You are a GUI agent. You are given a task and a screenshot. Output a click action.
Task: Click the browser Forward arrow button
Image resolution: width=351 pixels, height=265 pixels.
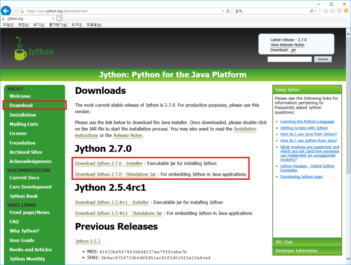click(16, 10)
